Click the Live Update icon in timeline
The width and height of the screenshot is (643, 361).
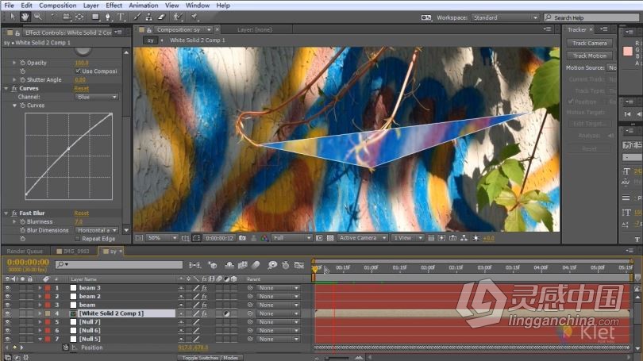tap(213, 265)
